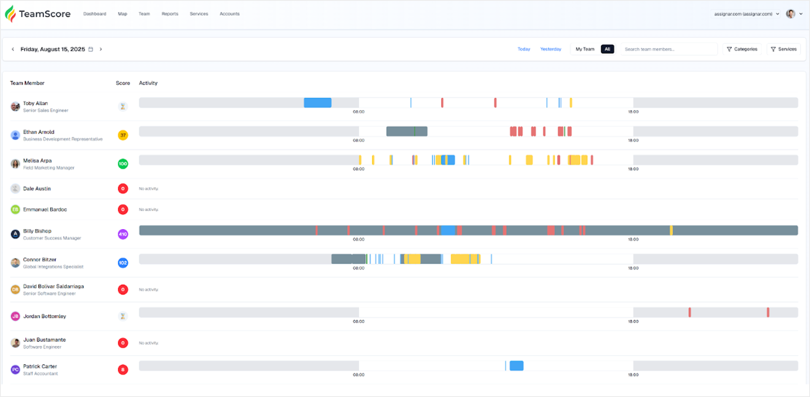Open the Categories filter
This screenshot has height=397, width=810.
pos(742,49)
